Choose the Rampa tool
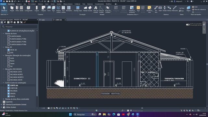Screen dimensions: 208x117 [85, 9]
